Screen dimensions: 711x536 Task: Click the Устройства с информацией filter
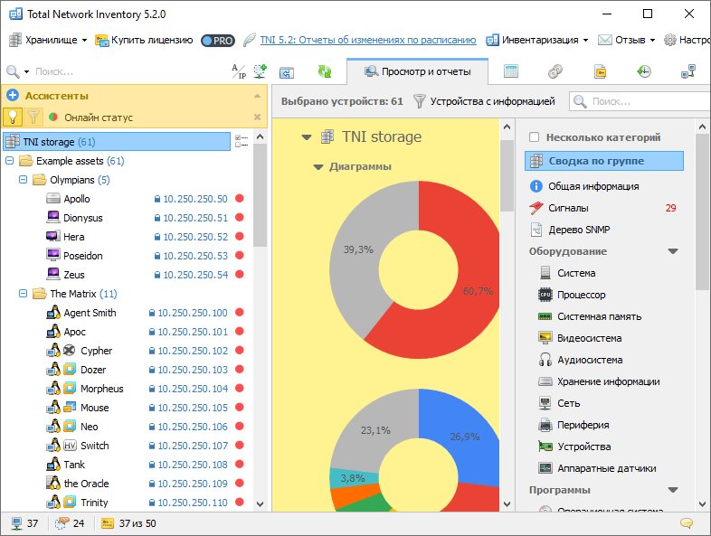point(484,101)
